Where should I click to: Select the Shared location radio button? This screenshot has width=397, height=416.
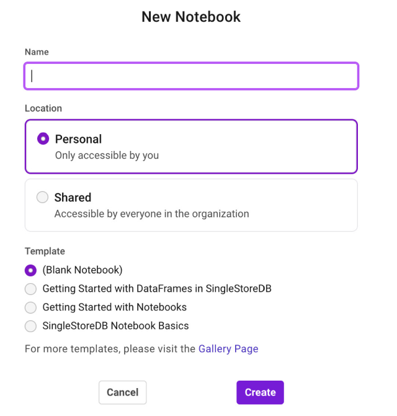click(x=42, y=197)
